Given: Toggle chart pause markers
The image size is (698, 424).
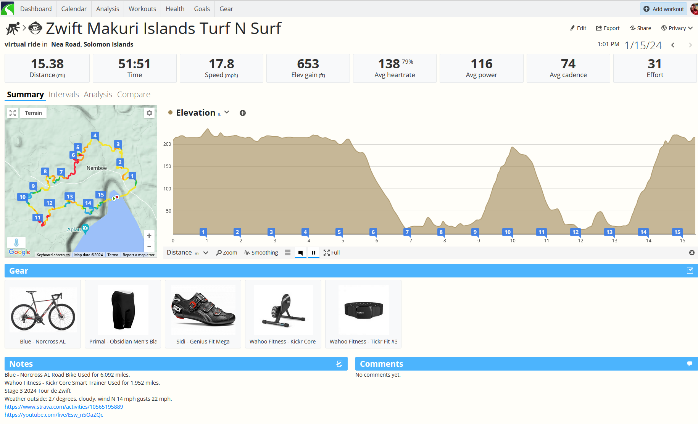Looking at the screenshot, I should (x=314, y=253).
